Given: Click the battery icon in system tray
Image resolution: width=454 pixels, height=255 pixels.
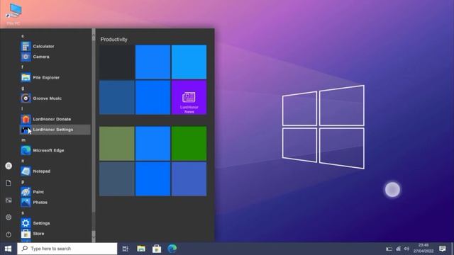Looking at the screenshot, I should [x=389, y=249].
